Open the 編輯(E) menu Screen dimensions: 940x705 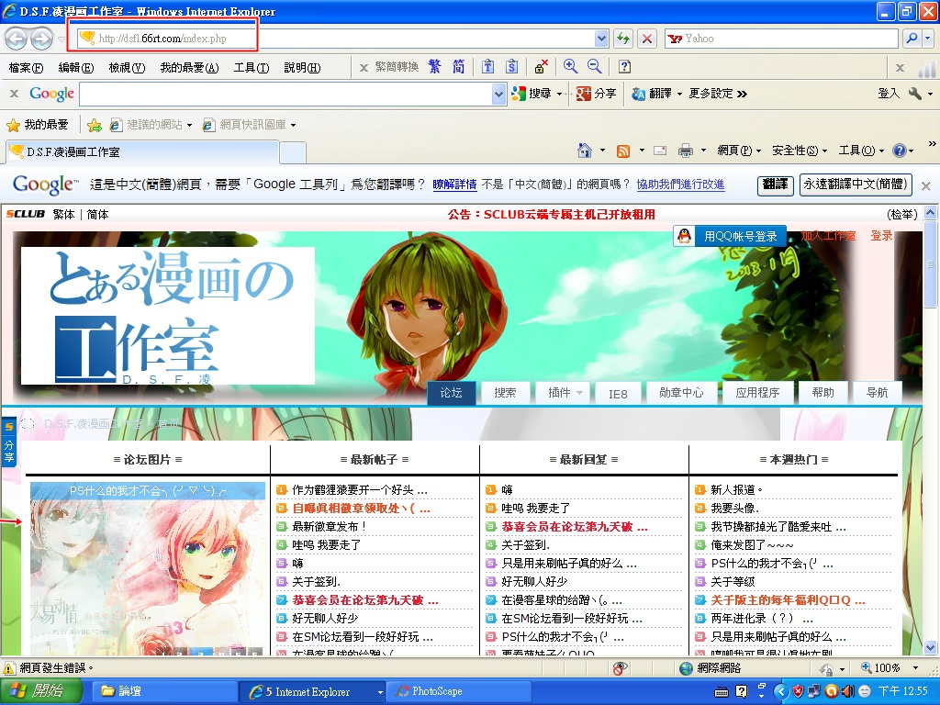coord(76,68)
